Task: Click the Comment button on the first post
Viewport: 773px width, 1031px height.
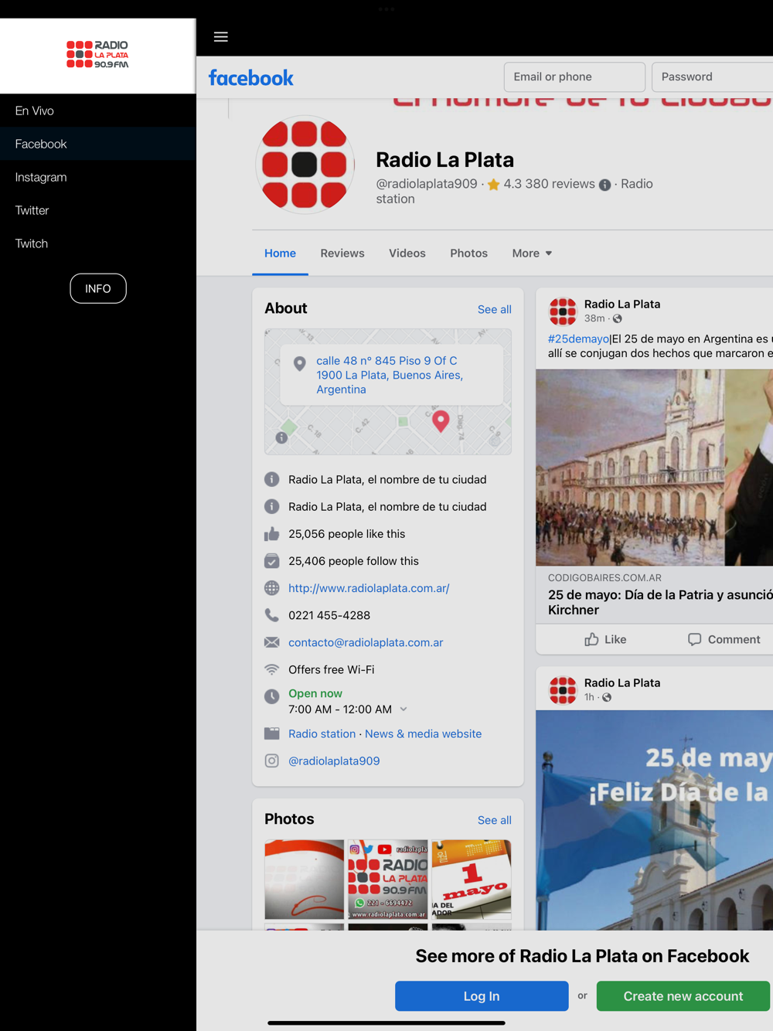Action: pyautogui.click(x=724, y=639)
